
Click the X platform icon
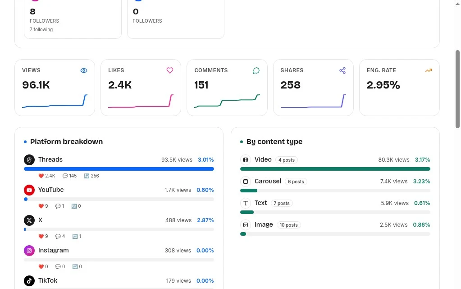[29, 220]
